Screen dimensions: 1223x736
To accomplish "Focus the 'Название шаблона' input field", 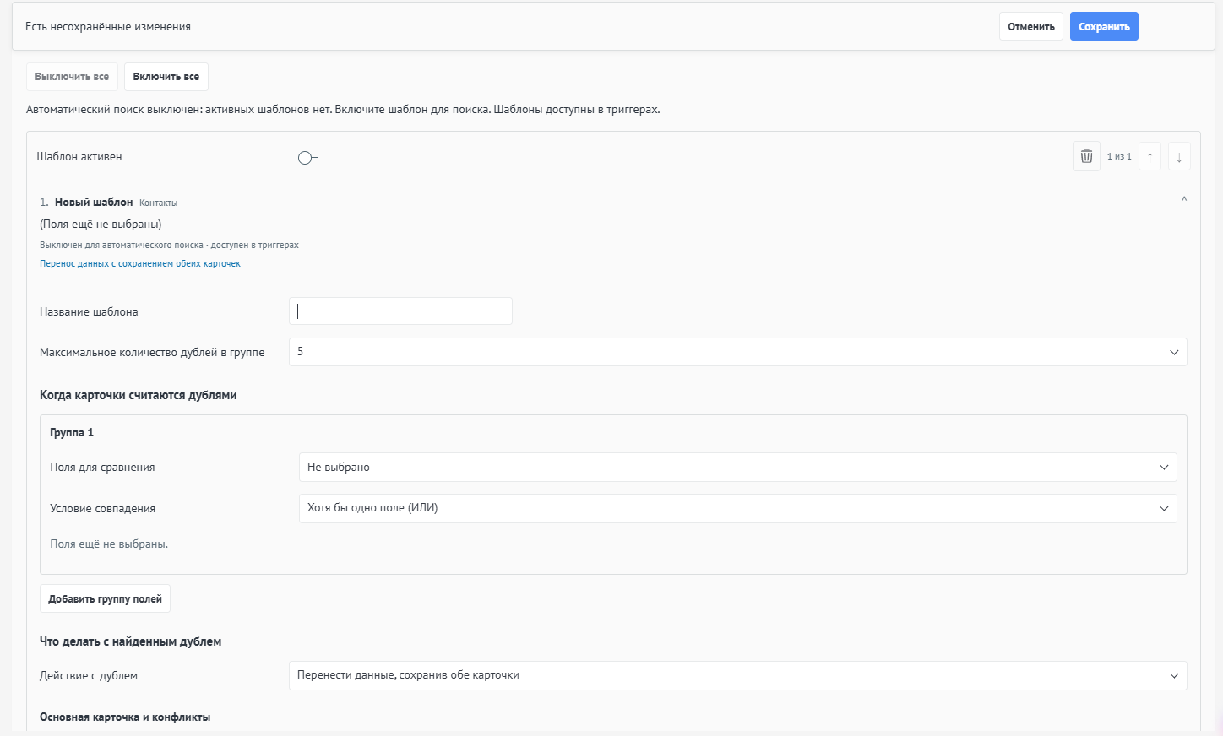I will point(400,311).
